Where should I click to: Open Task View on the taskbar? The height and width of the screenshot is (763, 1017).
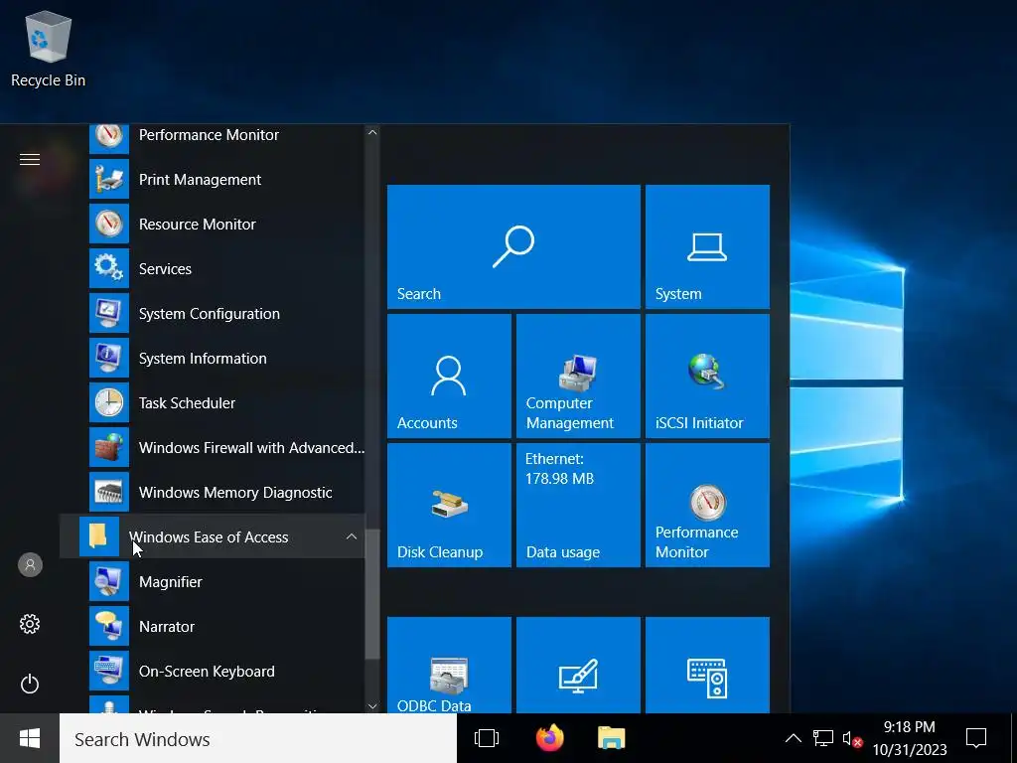click(x=487, y=738)
